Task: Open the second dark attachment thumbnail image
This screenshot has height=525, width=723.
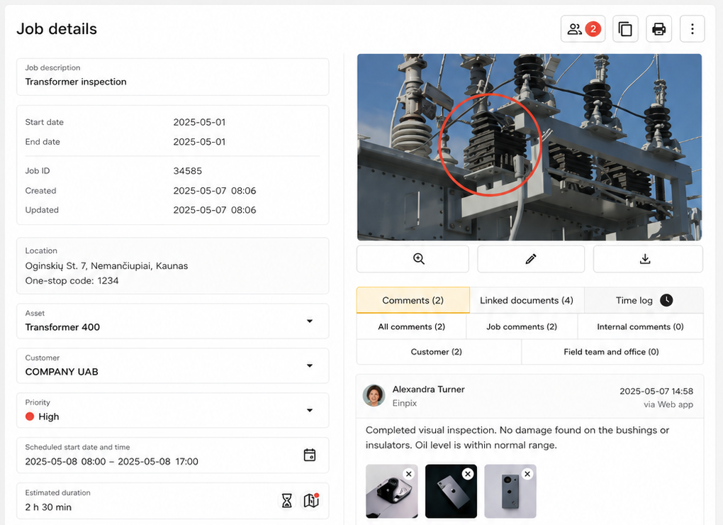Action: point(451,492)
